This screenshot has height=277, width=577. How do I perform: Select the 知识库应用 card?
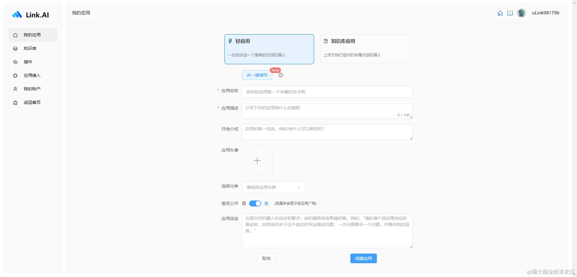click(x=365, y=49)
